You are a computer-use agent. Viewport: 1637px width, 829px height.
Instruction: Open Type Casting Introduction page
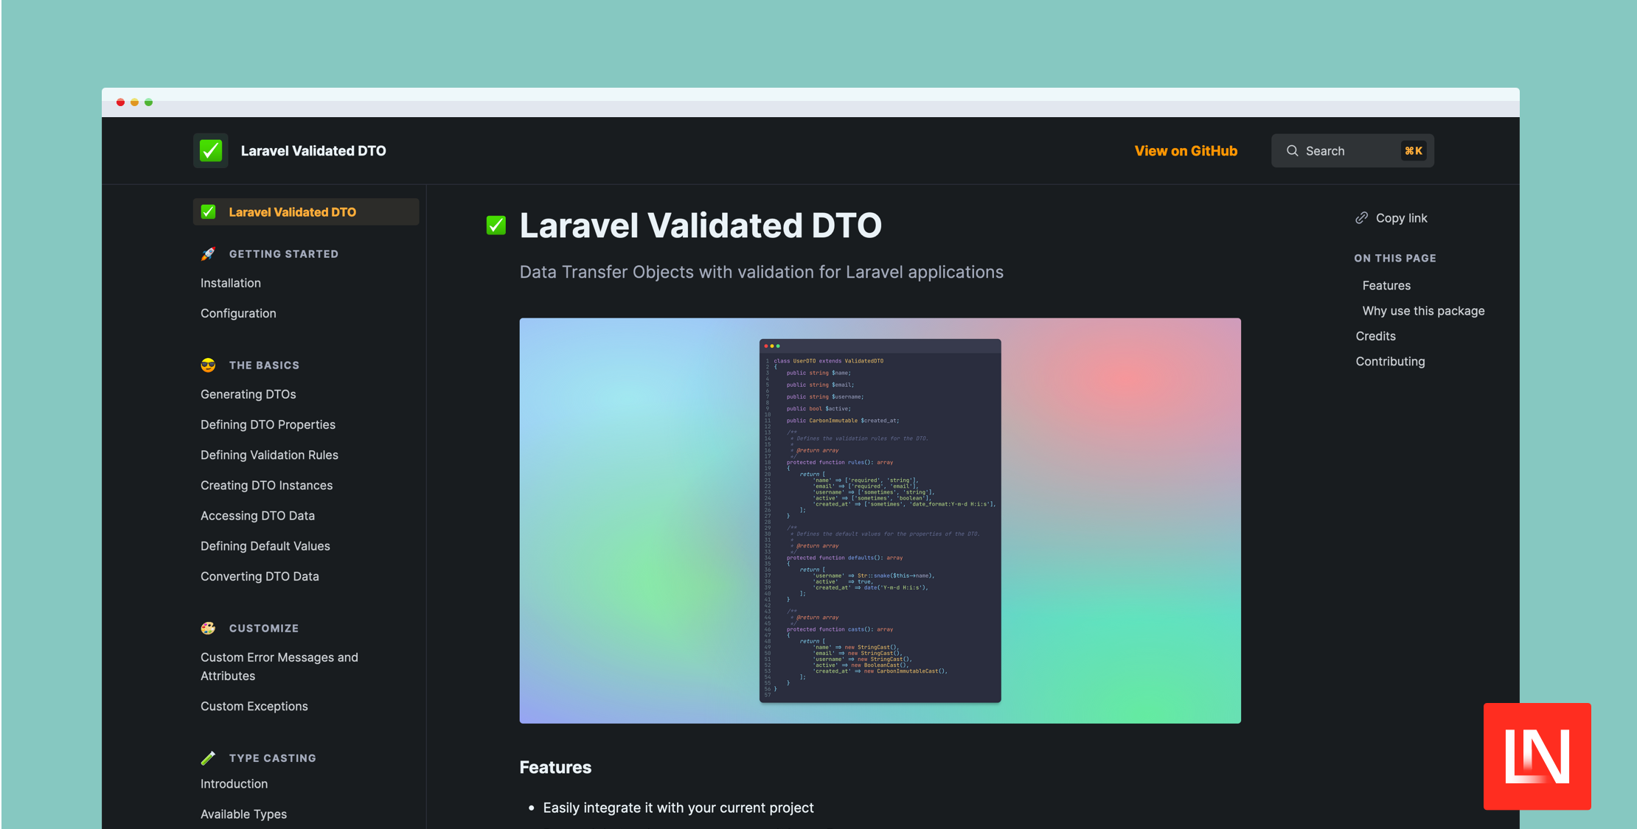pyautogui.click(x=234, y=784)
